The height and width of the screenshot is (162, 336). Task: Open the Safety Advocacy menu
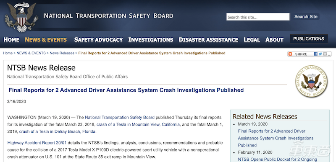98,40
